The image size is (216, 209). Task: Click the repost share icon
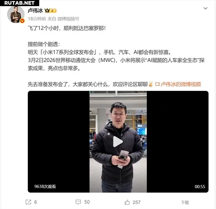(x=28, y=202)
